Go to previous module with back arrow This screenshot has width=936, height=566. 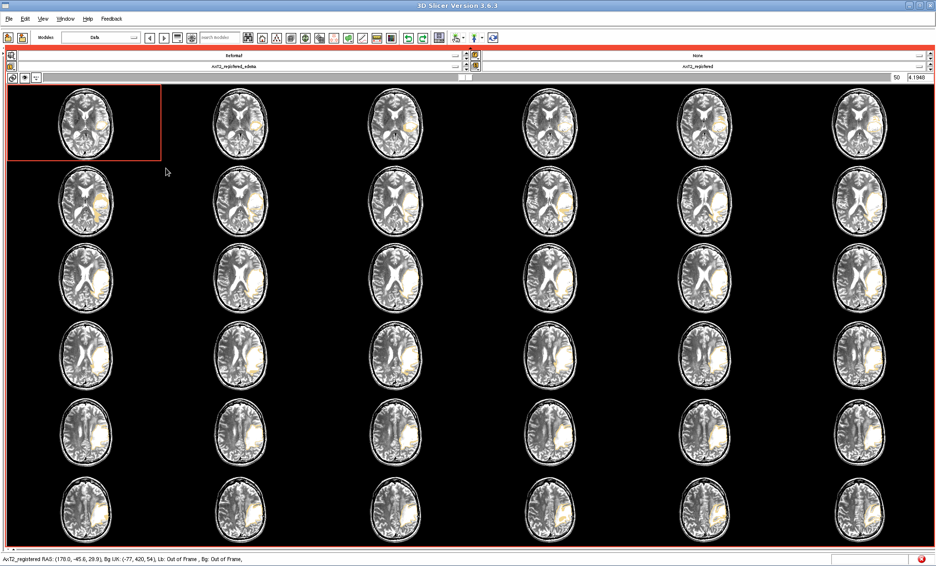(150, 38)
